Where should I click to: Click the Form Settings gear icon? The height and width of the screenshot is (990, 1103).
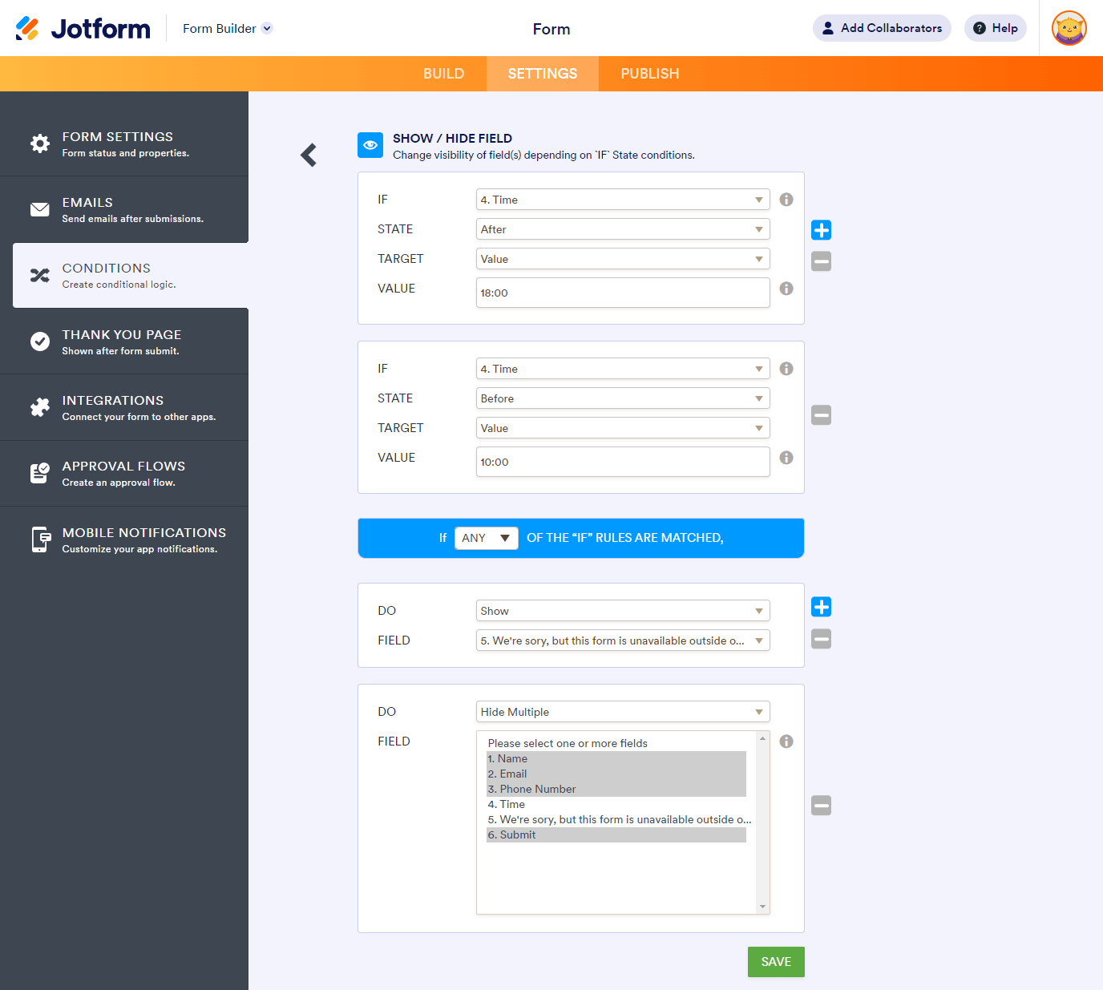tap(40, 143)
